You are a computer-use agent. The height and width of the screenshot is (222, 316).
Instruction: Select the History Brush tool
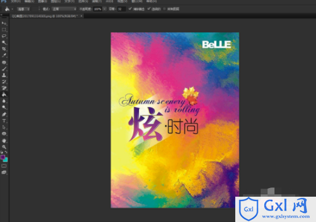[4, 82]
